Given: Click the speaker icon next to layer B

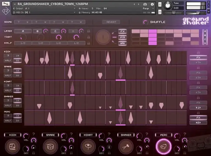Looking at the screenshot, I should (x=46, y=31).
